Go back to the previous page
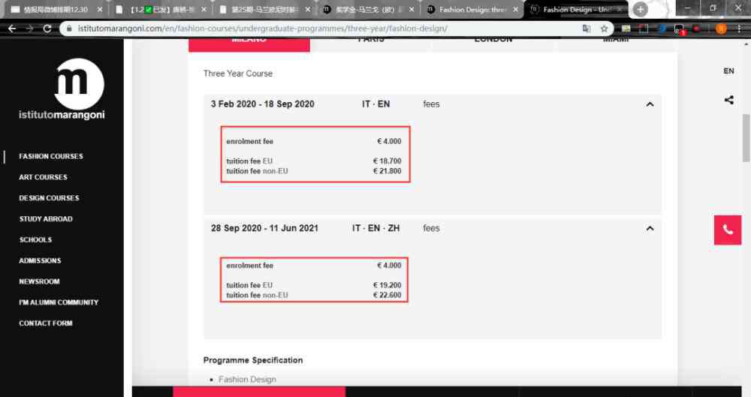Viewport: 751px width, 397px height. 12,29
